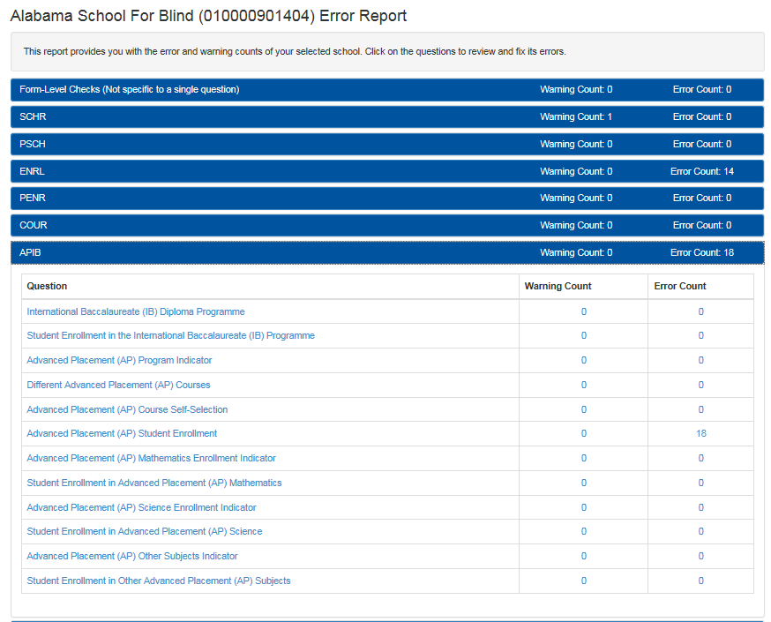
Task: Open Student Enrollment in AP Science link
Action: (145, 531)
